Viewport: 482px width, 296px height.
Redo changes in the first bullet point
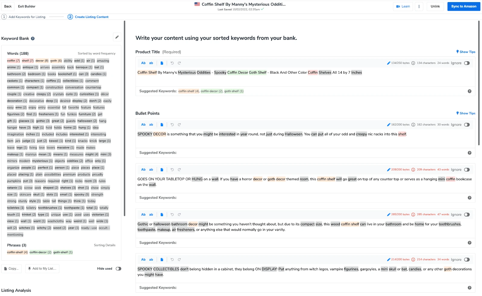pyautogui.click(x=179, y=124)
